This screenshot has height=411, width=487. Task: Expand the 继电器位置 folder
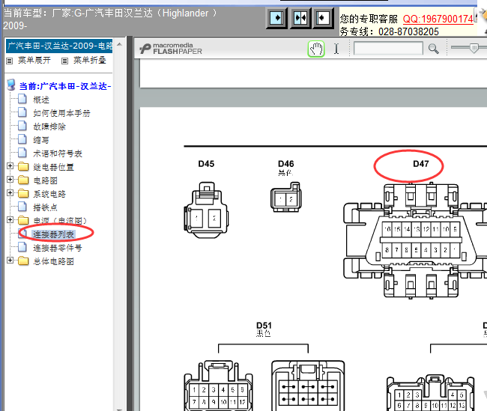(10, 166)
